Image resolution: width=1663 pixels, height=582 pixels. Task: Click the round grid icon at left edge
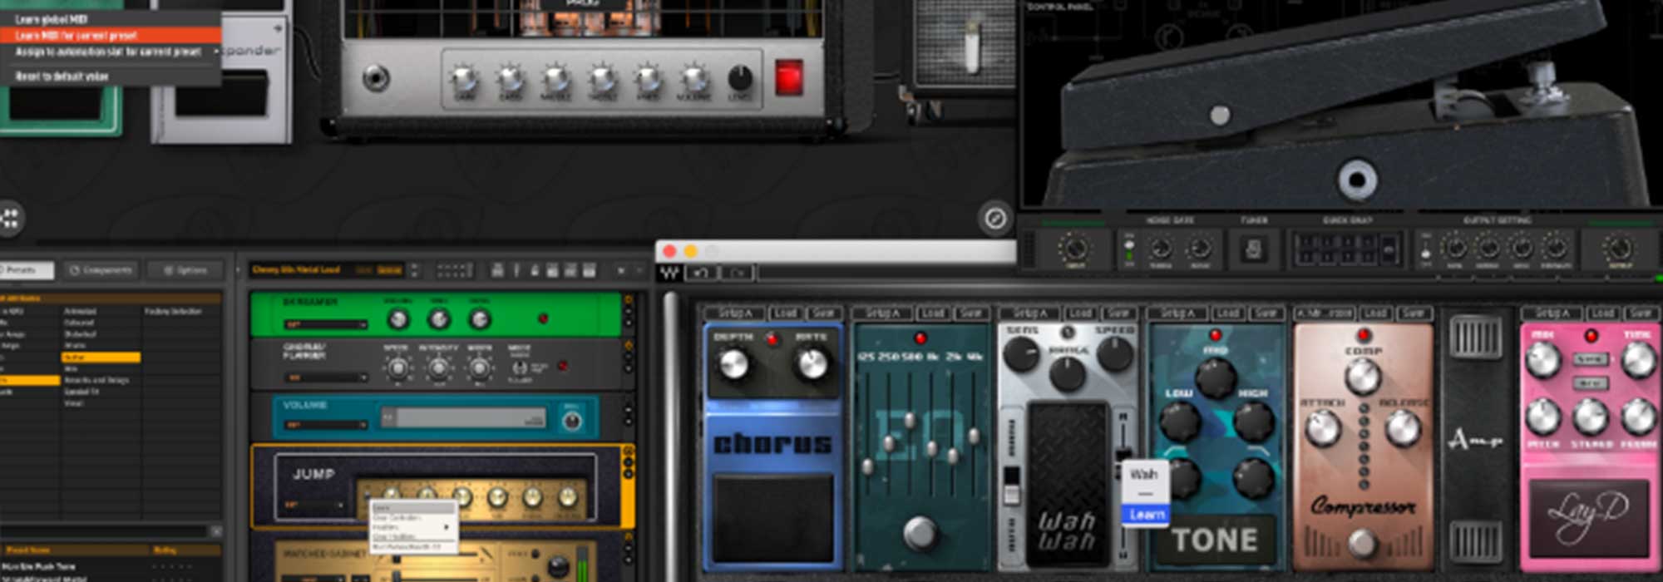pos(10,219)
